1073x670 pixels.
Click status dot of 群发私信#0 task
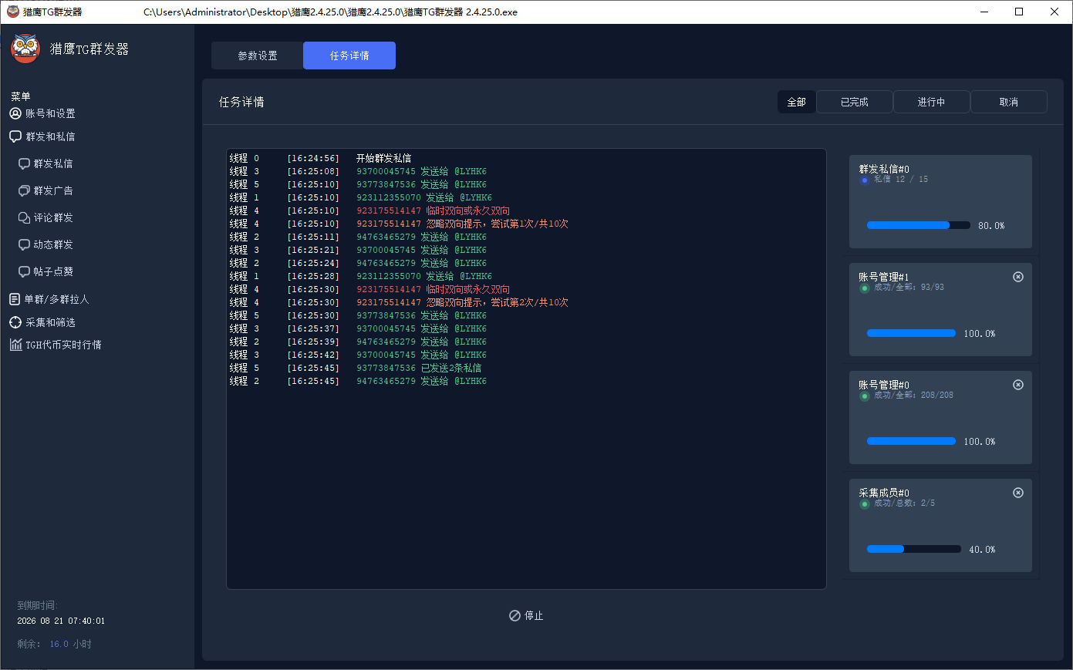pyautogui.click(x=864, y=180)
